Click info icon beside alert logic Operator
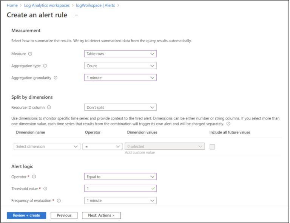 point(34,177)
